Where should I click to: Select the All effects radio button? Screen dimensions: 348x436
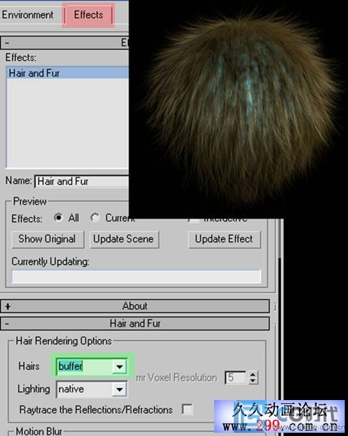click(58, 218)
